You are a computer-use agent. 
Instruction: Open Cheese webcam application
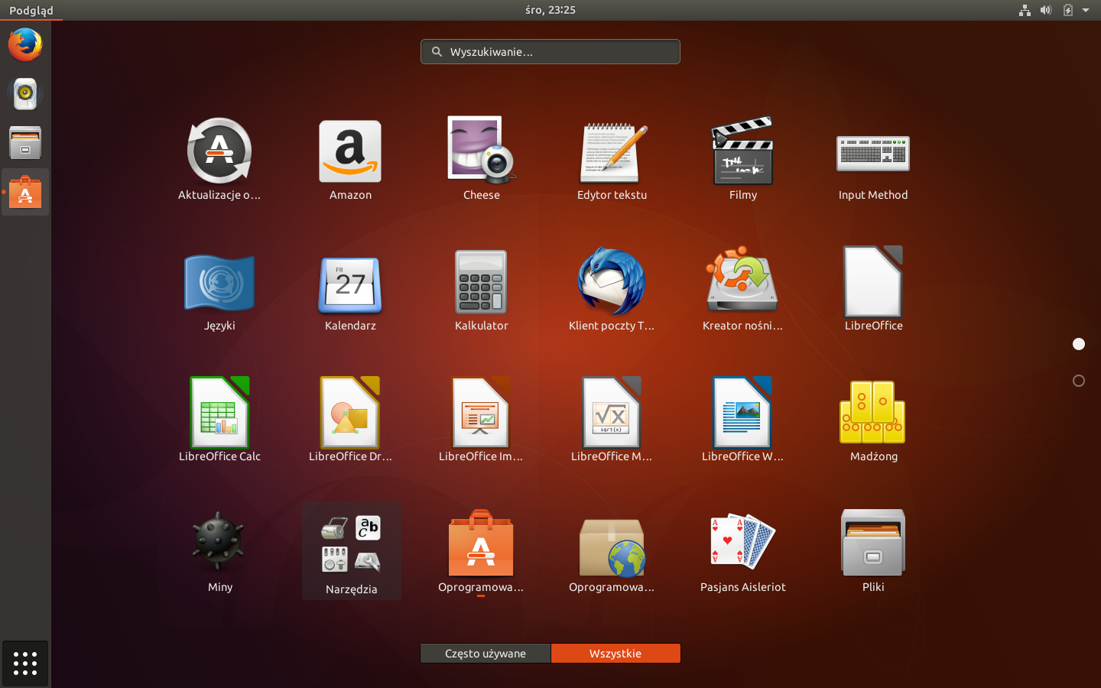click(x=481, y=159)
